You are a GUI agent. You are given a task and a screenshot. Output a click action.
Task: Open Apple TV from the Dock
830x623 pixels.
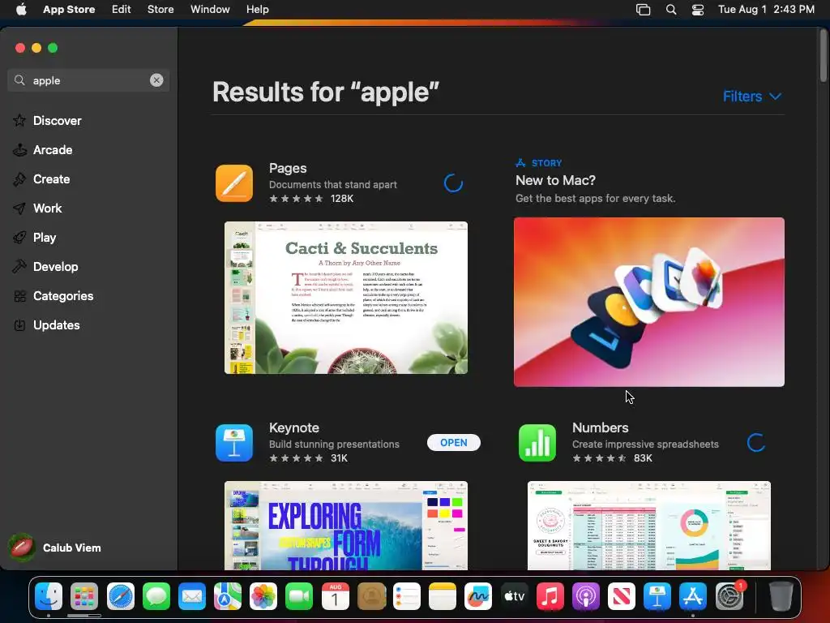click(514, 596)
